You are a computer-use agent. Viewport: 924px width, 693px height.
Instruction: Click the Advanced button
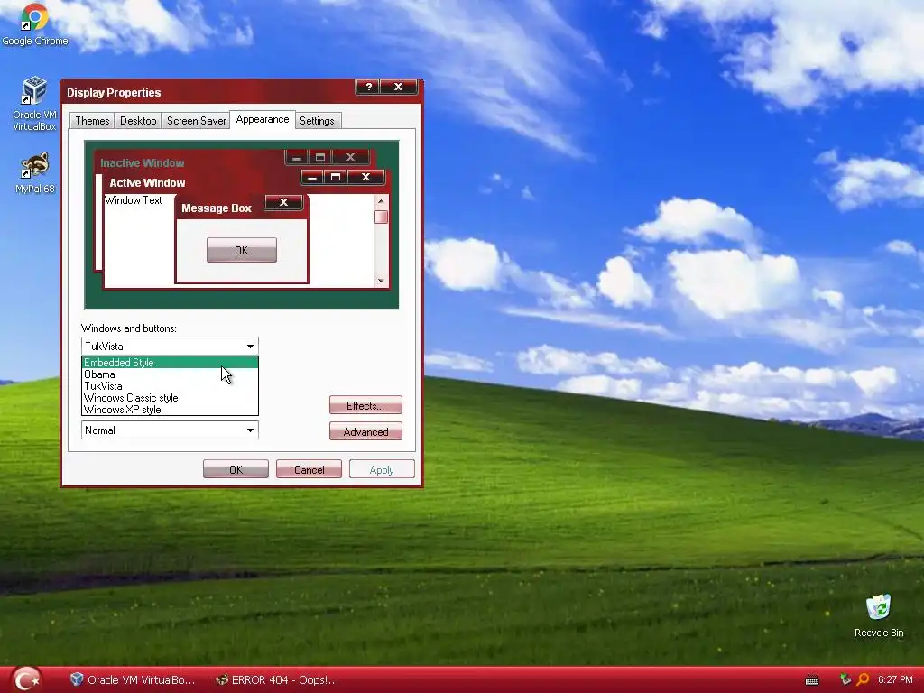pyautogui.click(x=365, y=432)
